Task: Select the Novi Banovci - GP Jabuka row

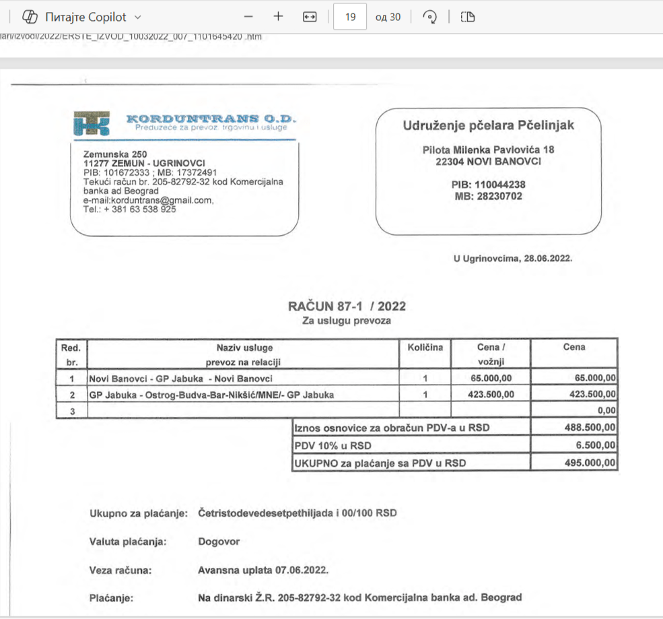Action: click(x=180, y=379)
